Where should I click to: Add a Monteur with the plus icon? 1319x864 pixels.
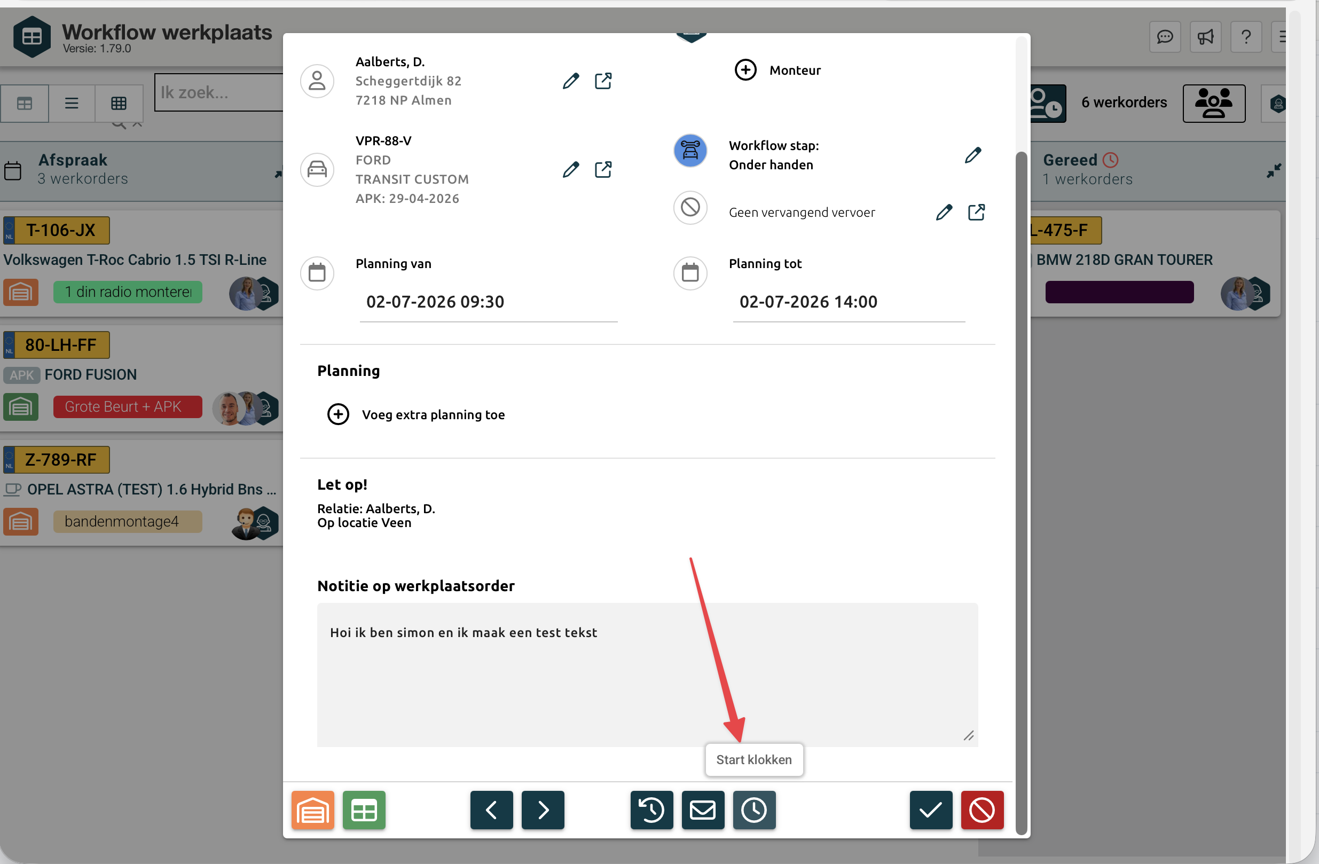[745, 70]
